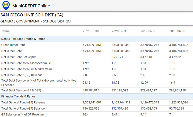Image resolution: width=193 pixels, height=117 pixels.
Task: Click GF Balance percentage 9.41
Action: (114, 114)
